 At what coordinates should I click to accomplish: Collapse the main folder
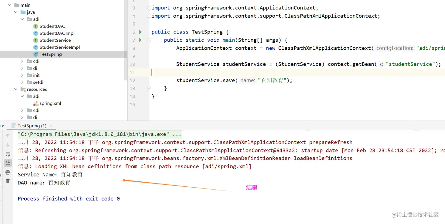click(9, 5)
